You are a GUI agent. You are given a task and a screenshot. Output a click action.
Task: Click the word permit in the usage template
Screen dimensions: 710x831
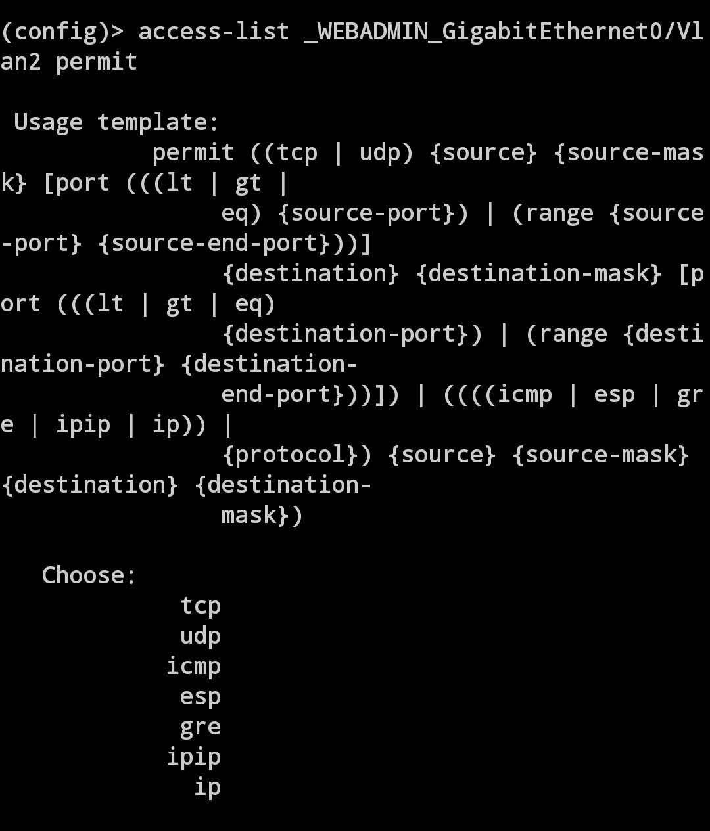tap(193, 152)
